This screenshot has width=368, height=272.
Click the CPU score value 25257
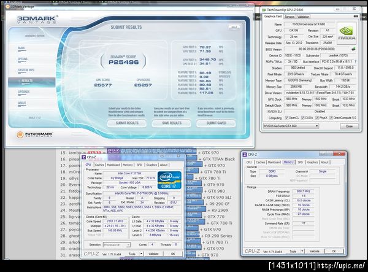[143, 85]
